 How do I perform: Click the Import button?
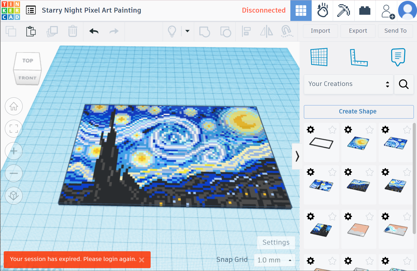pyautogui.click(x=320, y=31)
